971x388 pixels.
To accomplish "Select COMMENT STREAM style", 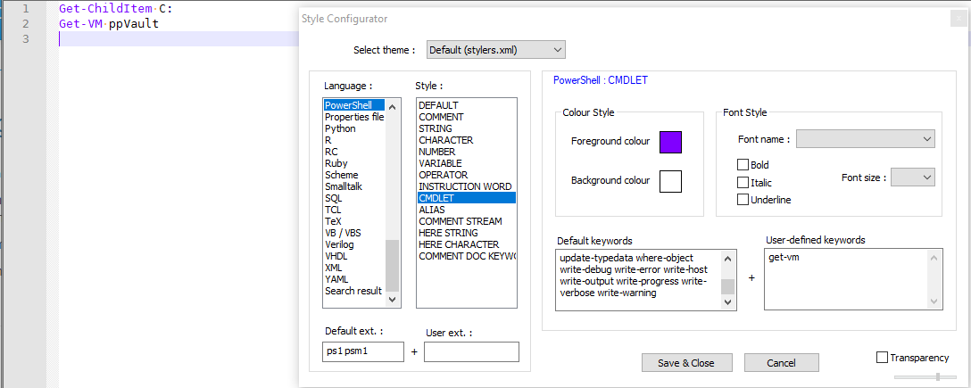I will pyautogui.click(x=466, y=221).
